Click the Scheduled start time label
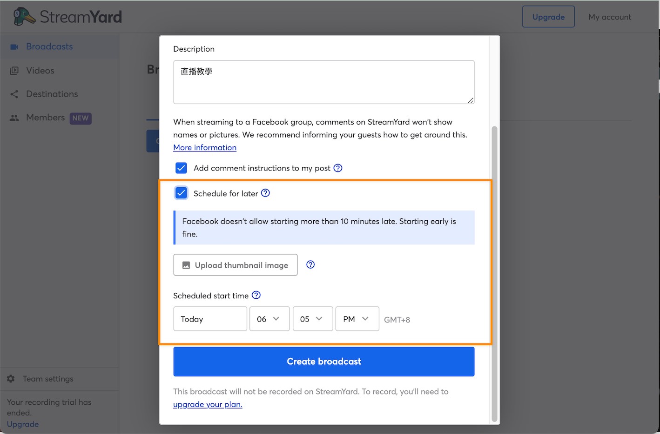Image resolution: width=660 pixels, height=434 pixels. pyautogui.click(x=211, y=296)
